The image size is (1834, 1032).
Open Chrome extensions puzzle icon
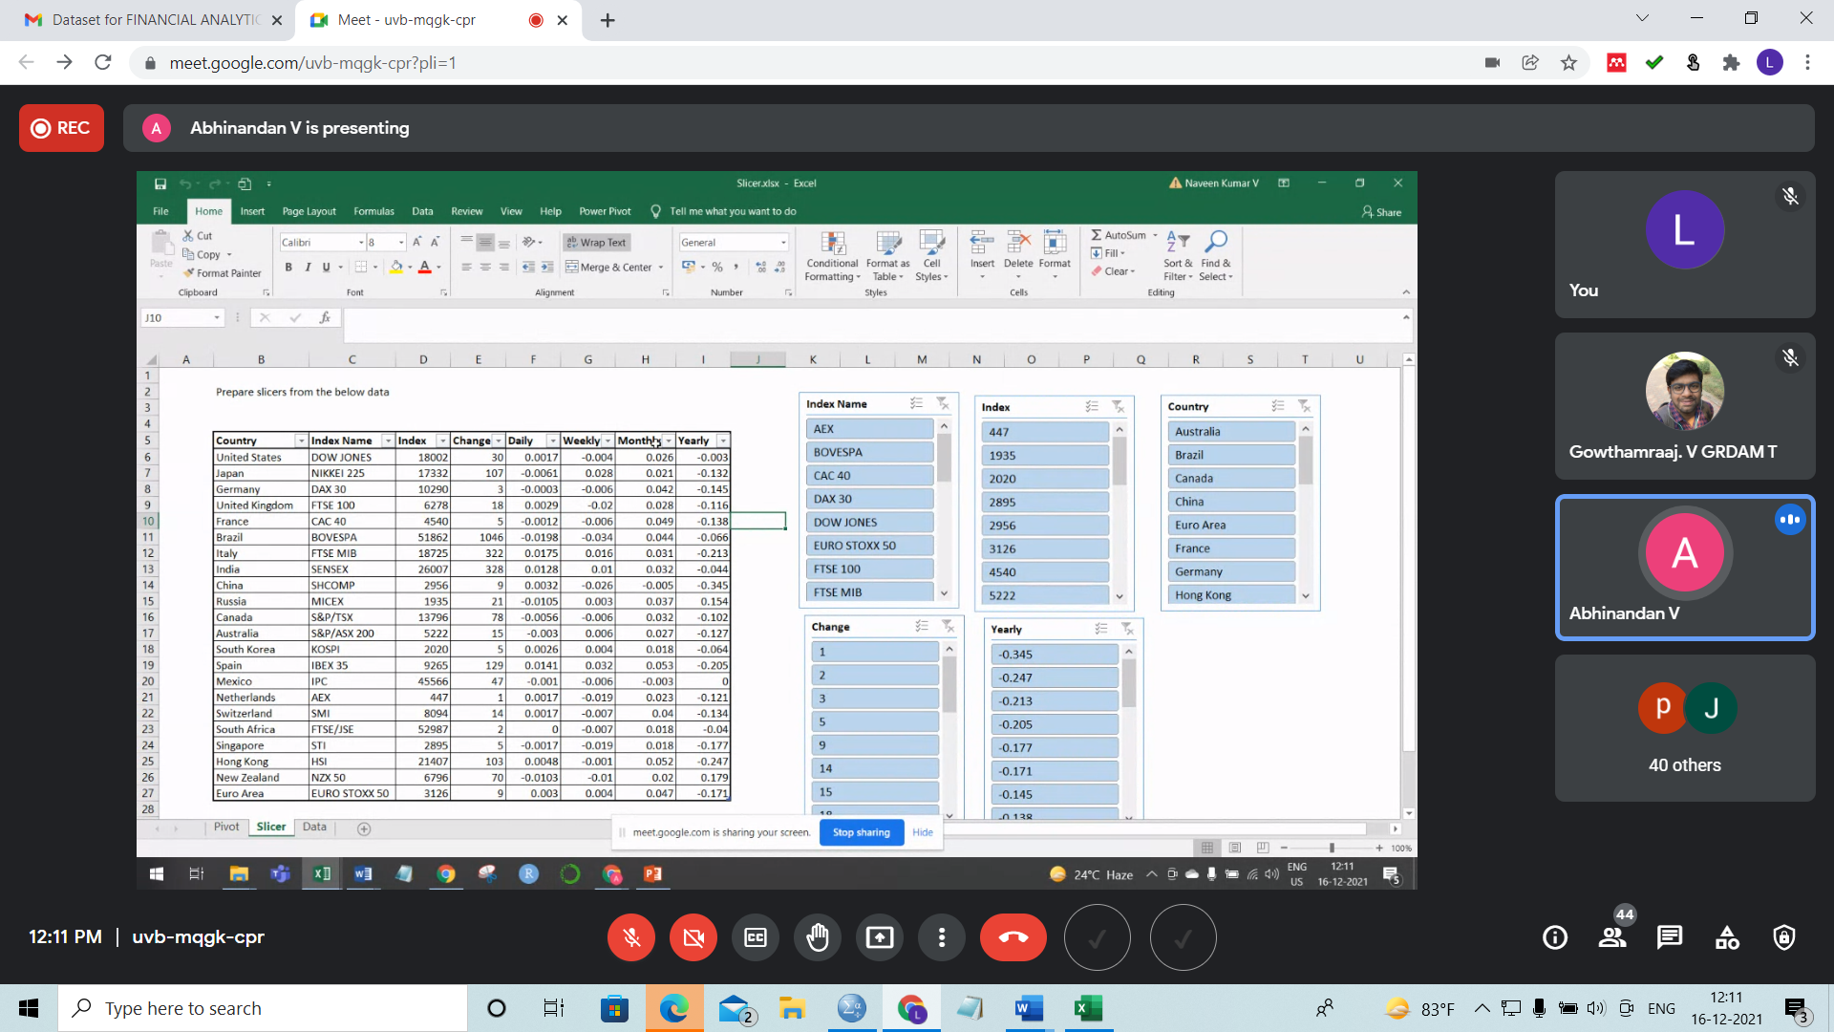tap(1731, 62)
